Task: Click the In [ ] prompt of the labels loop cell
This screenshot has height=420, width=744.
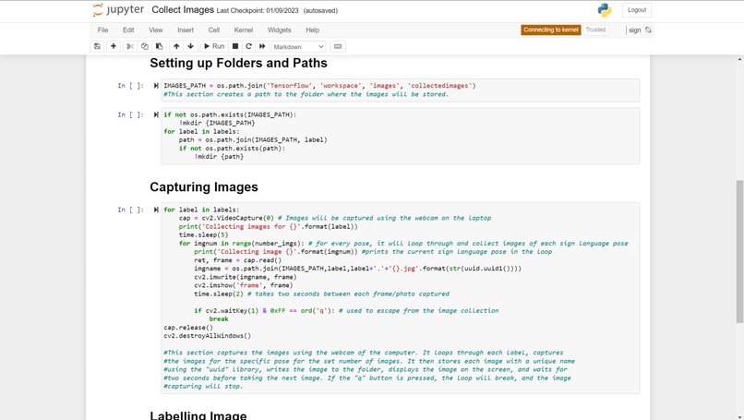Action: 130,210
